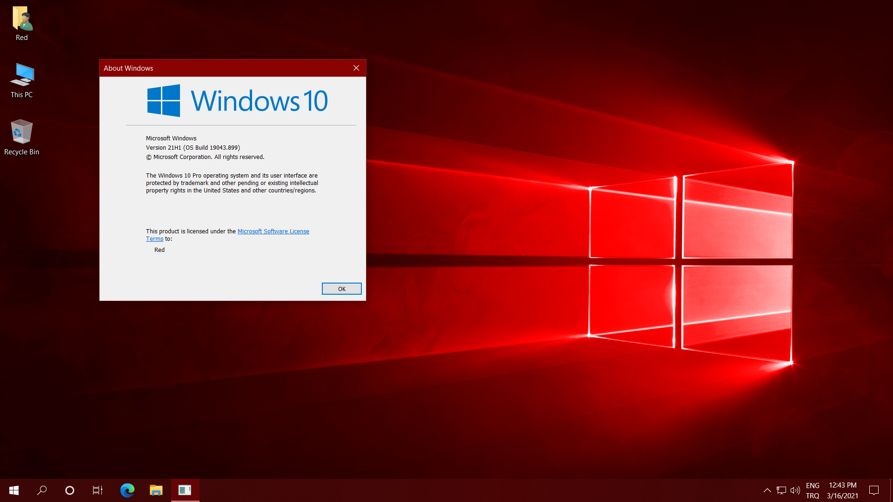
Task: Open File Explorer from the taskbar
Action: (x=156, y=490)
